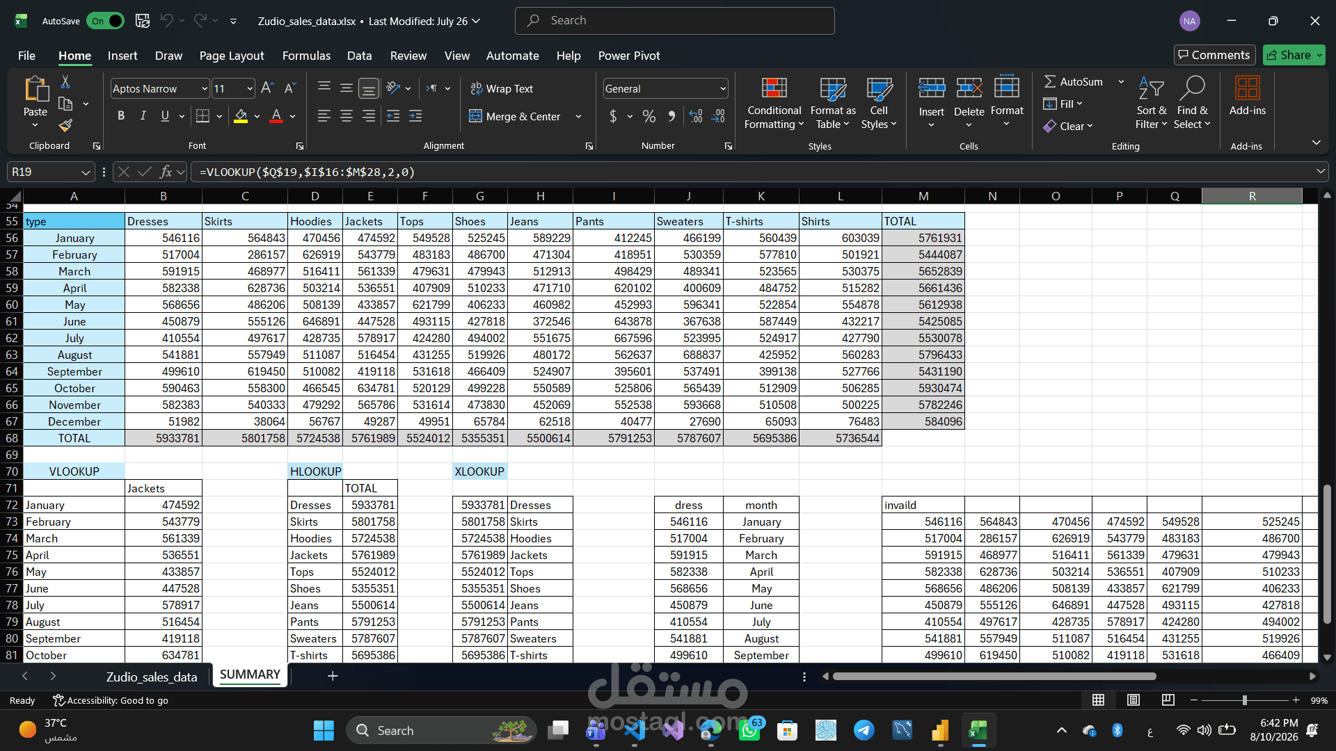Screen dimensions: 1336x751
Task: Open the Name Box dropdown arrow
Action: (85, 172)
